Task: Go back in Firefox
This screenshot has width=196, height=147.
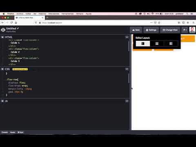Action: point(3,22)
